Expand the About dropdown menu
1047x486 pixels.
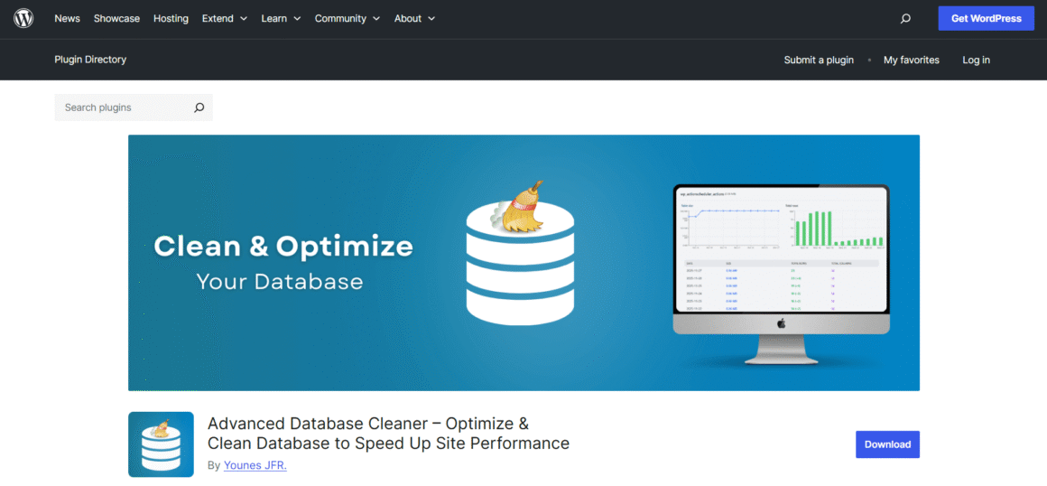click(x=414, y=19)
